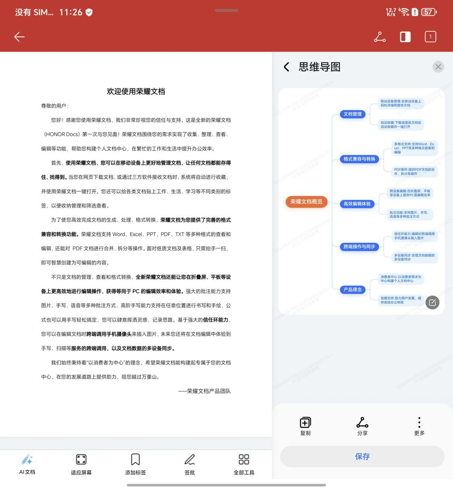Tap 添加标签 to add a bookmark
This screenshot has width=453, height=491.
(x=135, y=464)
